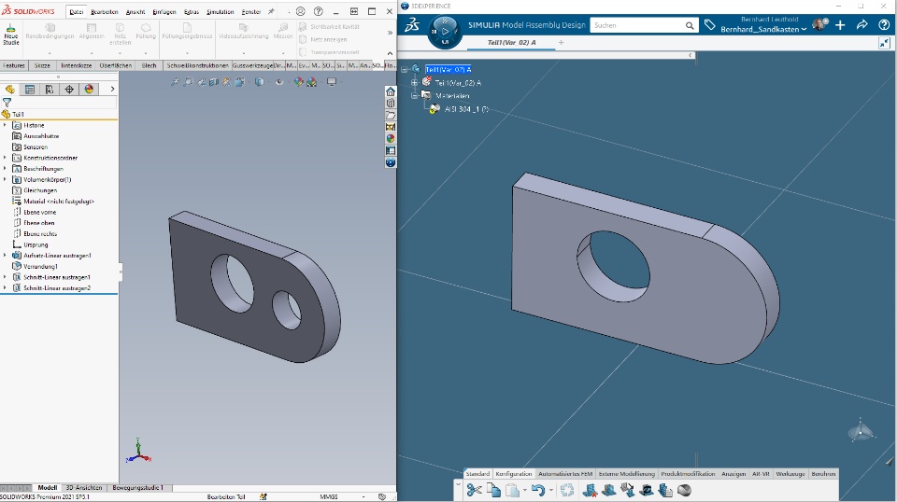Open the Einfügen menu in SOLIDWORKS
Screen dimensions: 897x502
(x=164, y=11)
